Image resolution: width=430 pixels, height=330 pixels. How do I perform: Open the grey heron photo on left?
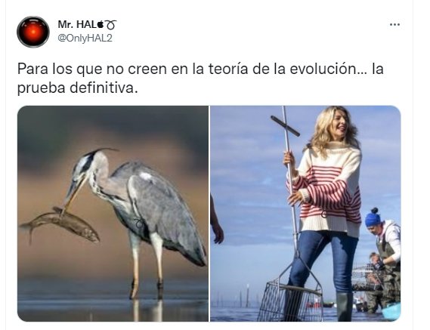coord(113,213)
